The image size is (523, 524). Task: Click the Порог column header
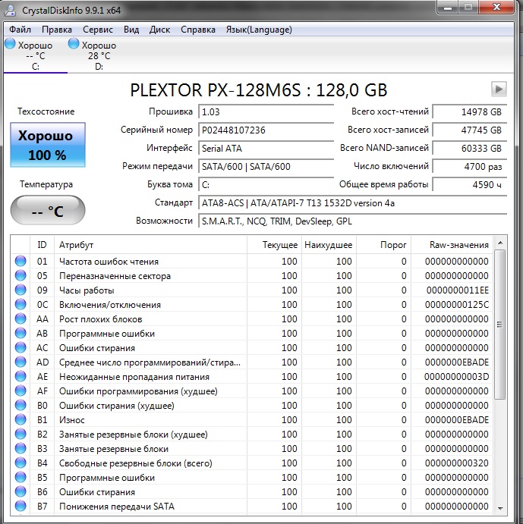point(383,245)
